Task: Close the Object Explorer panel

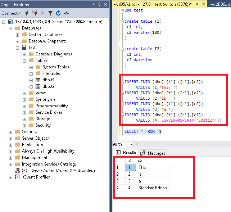Action: [105, 4]
